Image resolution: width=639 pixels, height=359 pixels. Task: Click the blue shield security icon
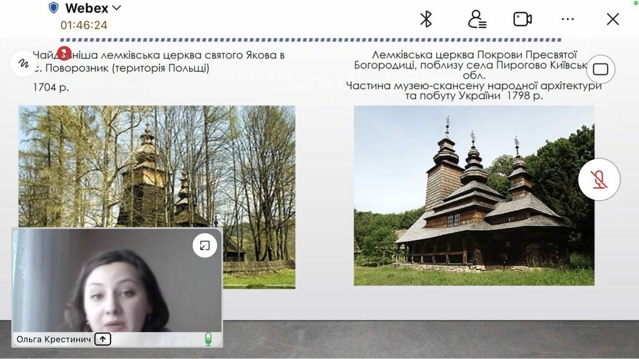pos(54,7)
